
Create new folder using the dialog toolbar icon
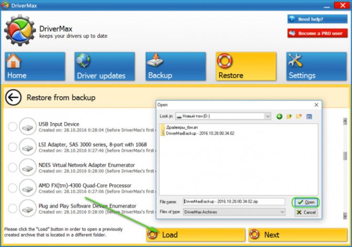tap(299, 116)
